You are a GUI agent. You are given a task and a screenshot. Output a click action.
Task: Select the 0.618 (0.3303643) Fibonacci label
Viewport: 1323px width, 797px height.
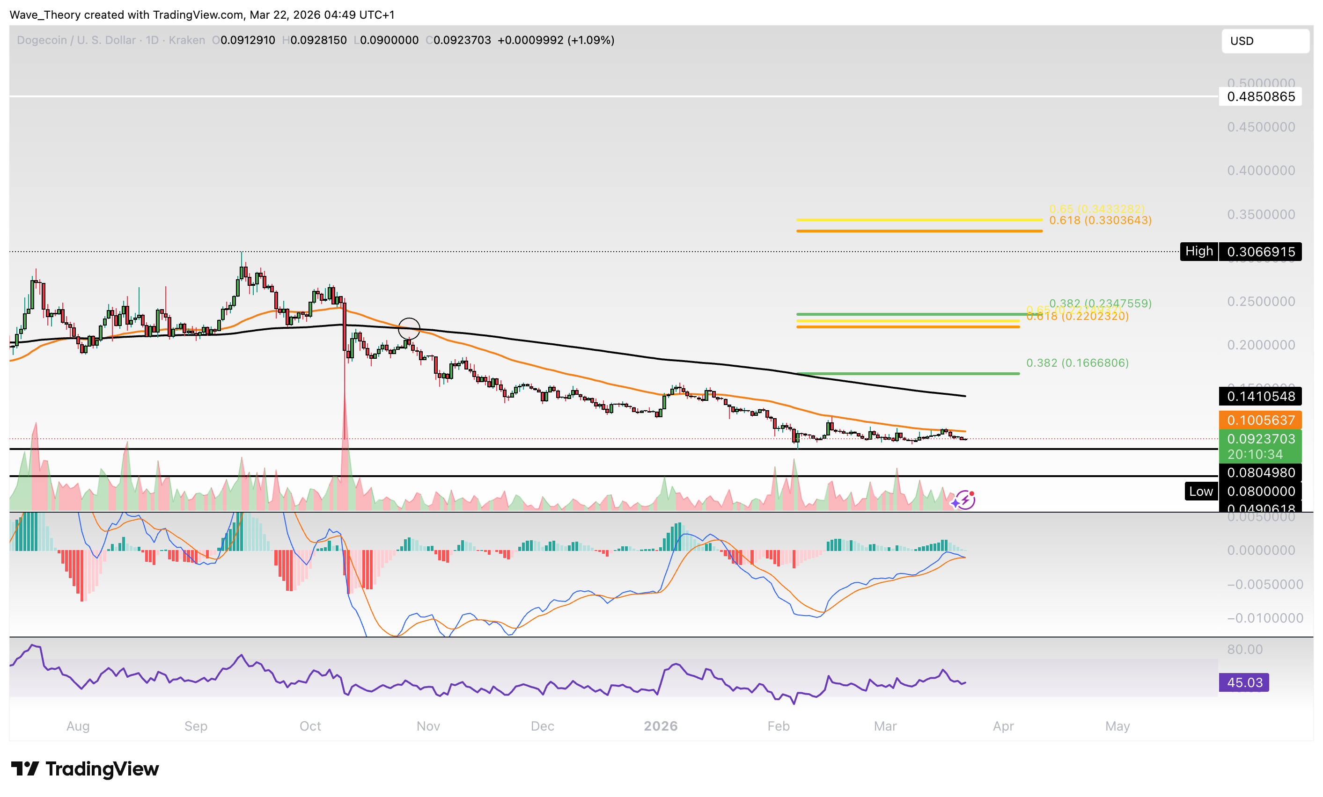1100,220
